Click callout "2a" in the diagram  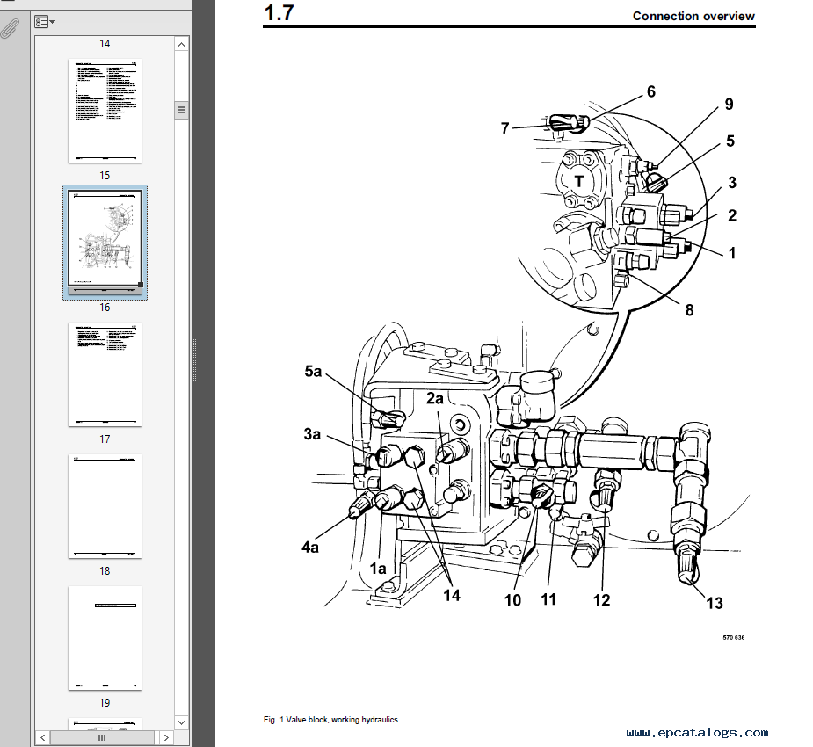click(x=435, y=398)
